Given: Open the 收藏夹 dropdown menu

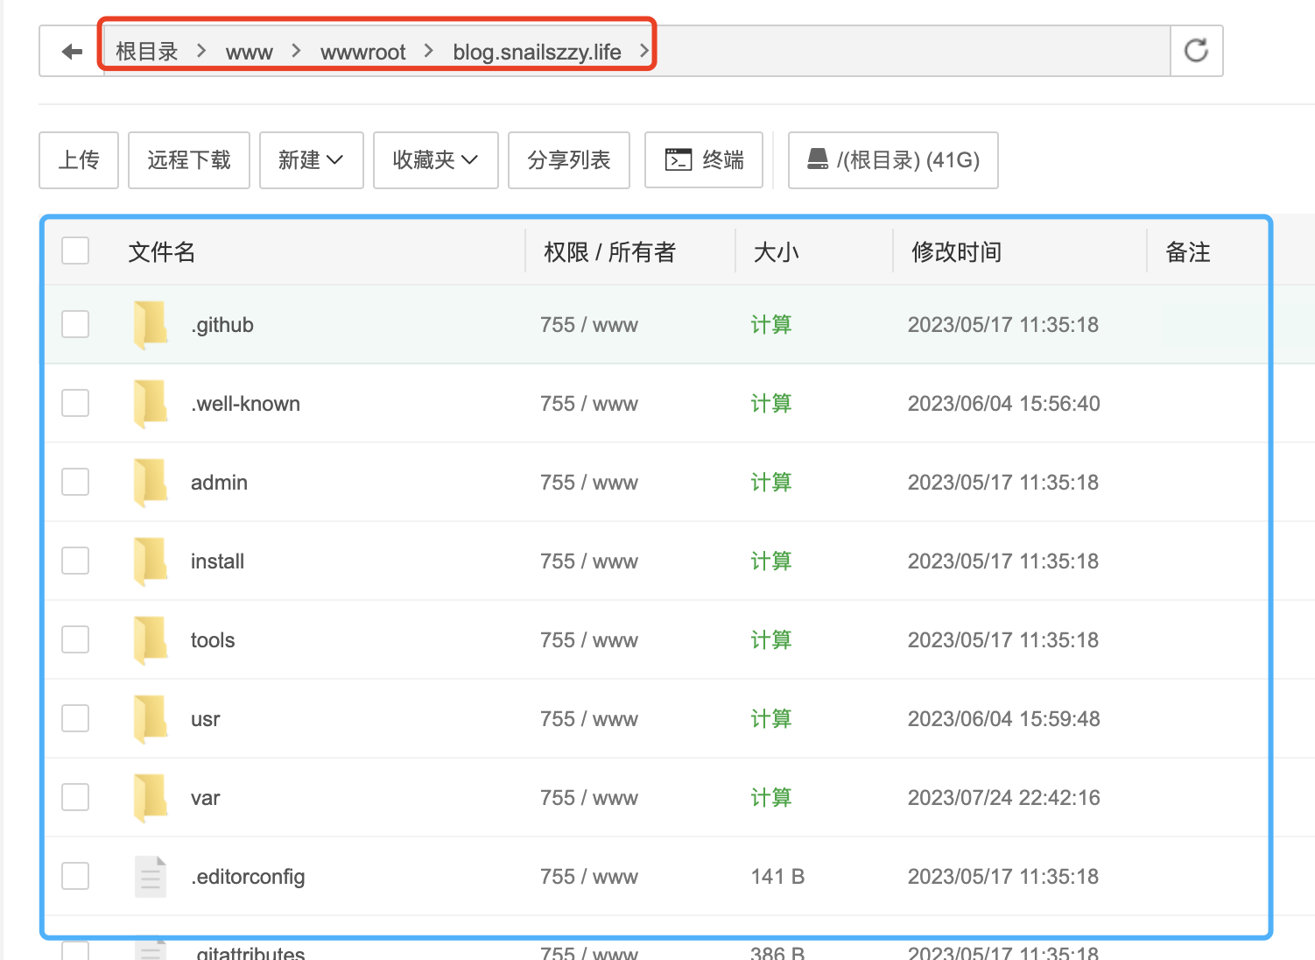Looking at the screenshot, I should pyautogui.click(x=435, y=160).
